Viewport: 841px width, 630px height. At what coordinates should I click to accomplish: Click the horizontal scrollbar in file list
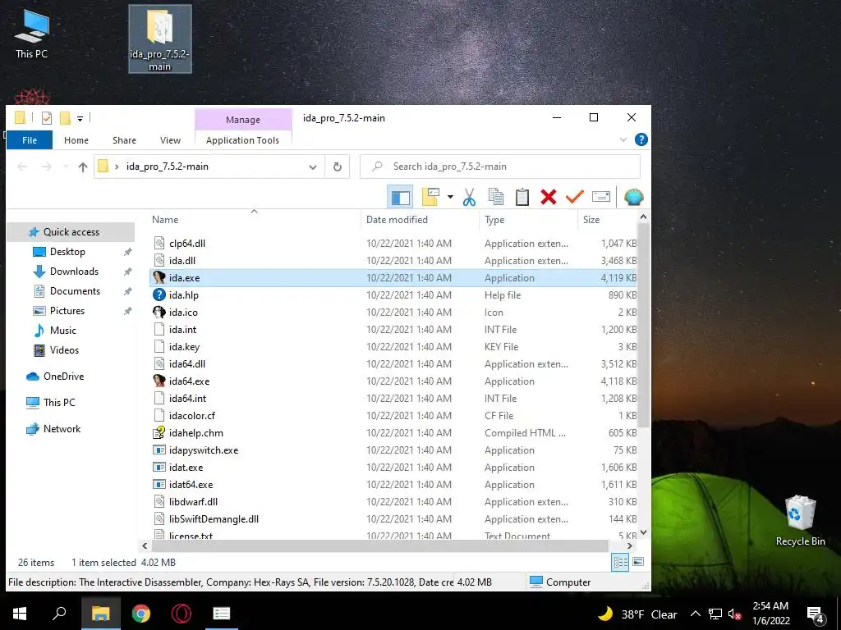[379, 546]
